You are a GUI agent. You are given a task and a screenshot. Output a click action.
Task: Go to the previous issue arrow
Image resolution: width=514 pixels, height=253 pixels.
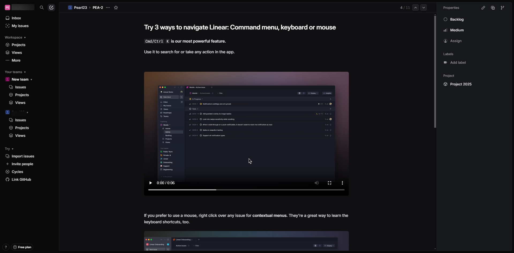[415, 7]
